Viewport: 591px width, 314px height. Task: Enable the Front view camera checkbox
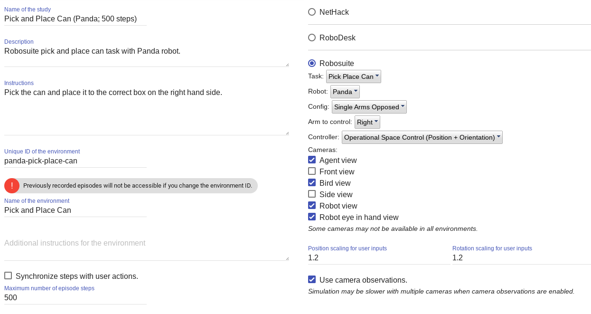point(312,171)
